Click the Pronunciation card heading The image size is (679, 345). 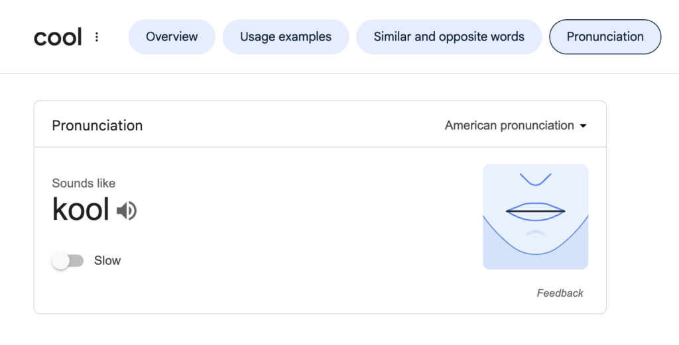[x=97, y=126]
